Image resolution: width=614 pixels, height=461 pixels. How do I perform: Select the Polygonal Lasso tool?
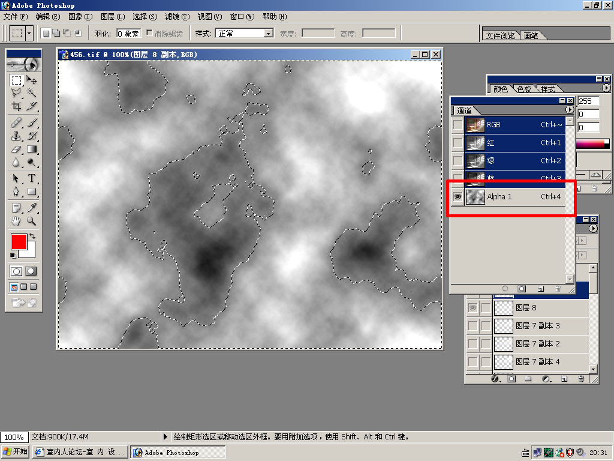click(16, 93)
